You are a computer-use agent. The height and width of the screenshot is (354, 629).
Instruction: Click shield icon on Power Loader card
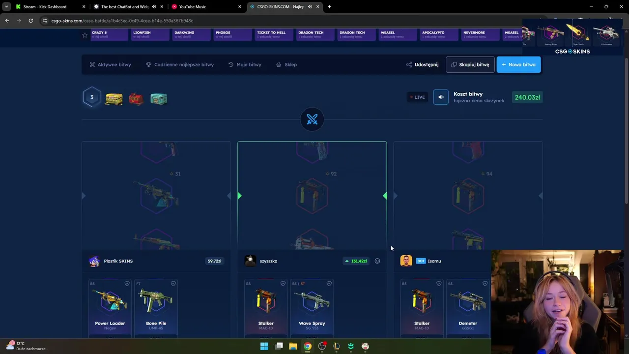coord(127,284)
